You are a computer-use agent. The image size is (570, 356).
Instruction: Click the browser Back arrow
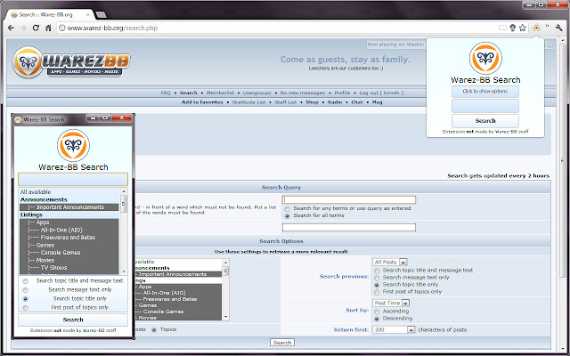[11, 28]
